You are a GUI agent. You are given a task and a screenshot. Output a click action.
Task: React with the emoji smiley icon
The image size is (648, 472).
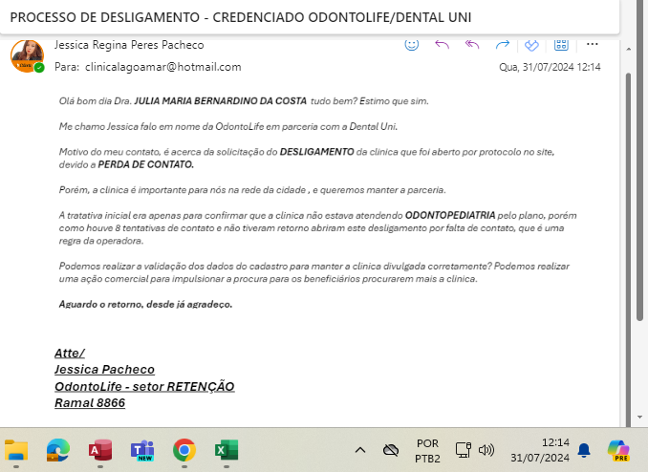point(411,44)
